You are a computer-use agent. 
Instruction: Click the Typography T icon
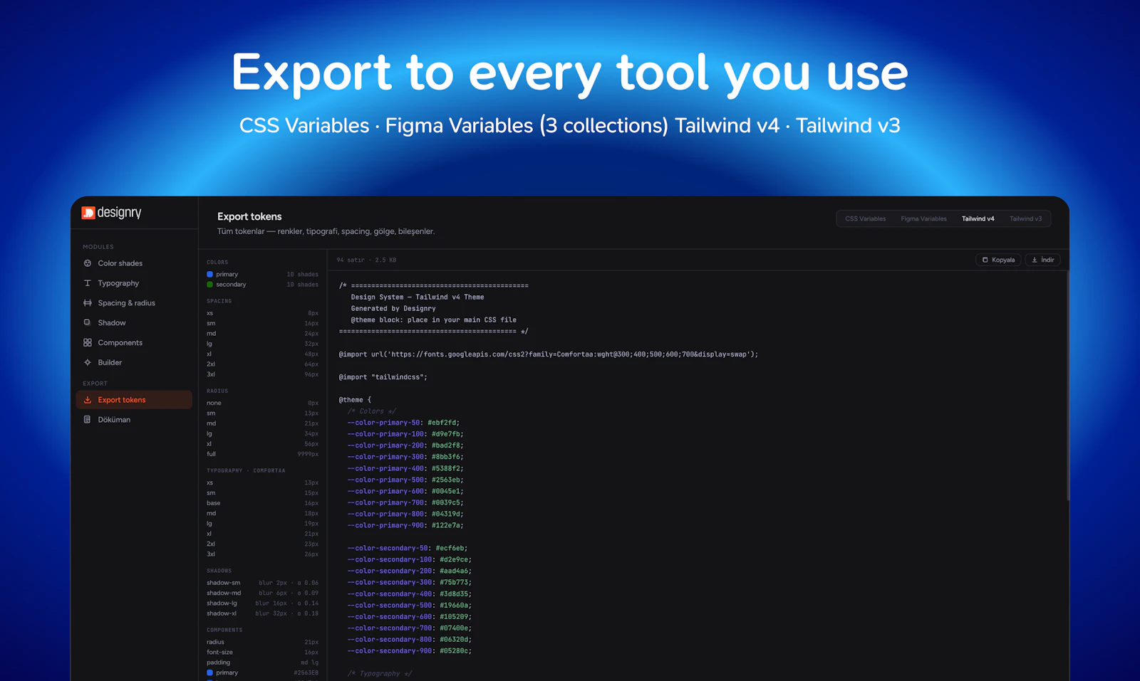point(88,283)
